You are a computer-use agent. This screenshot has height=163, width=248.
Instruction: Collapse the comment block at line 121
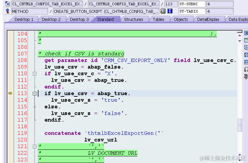pos(34,146)
